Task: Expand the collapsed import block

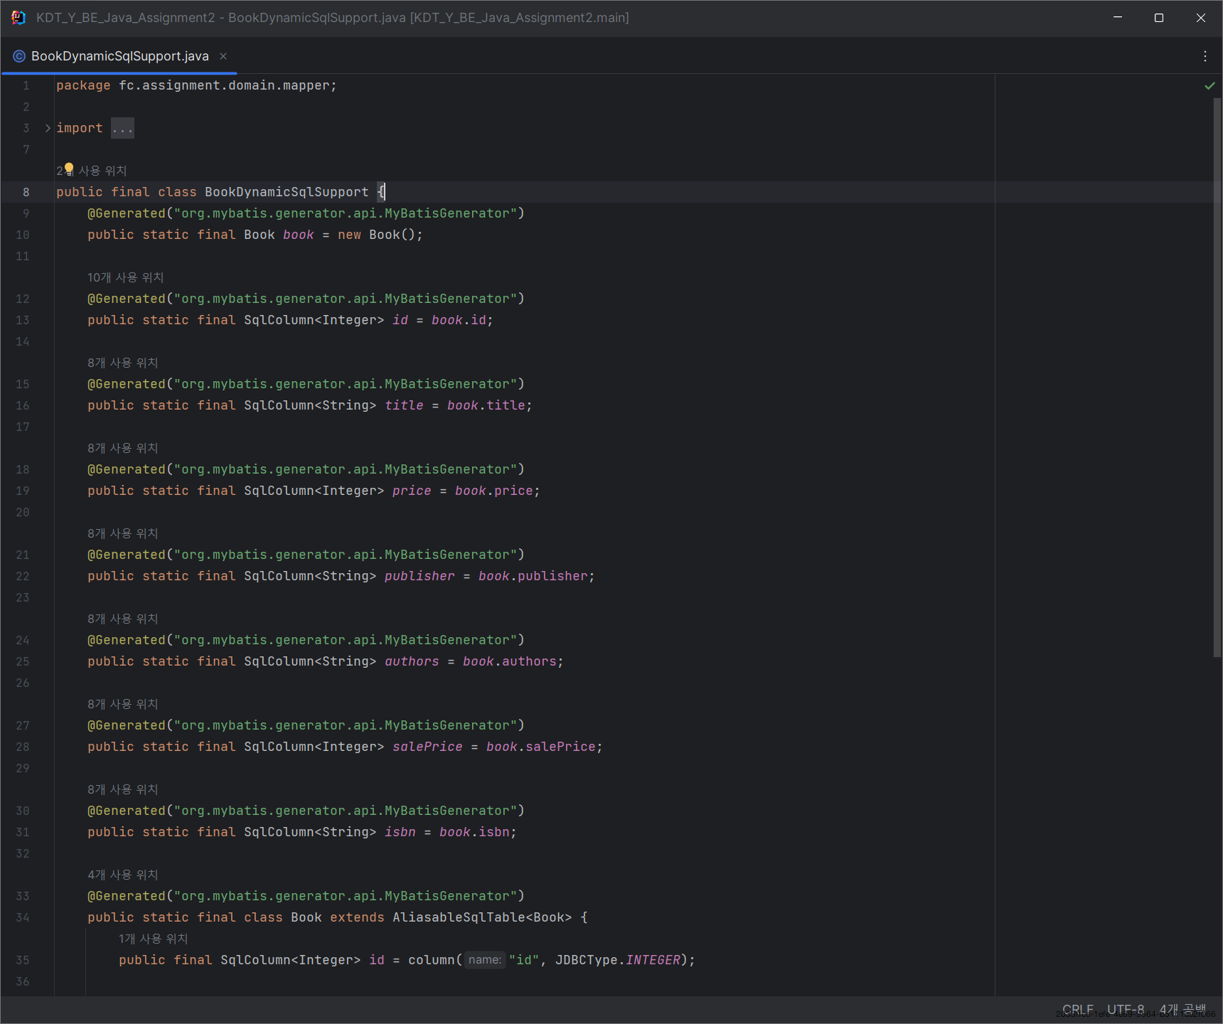Action: click(48, 128)
